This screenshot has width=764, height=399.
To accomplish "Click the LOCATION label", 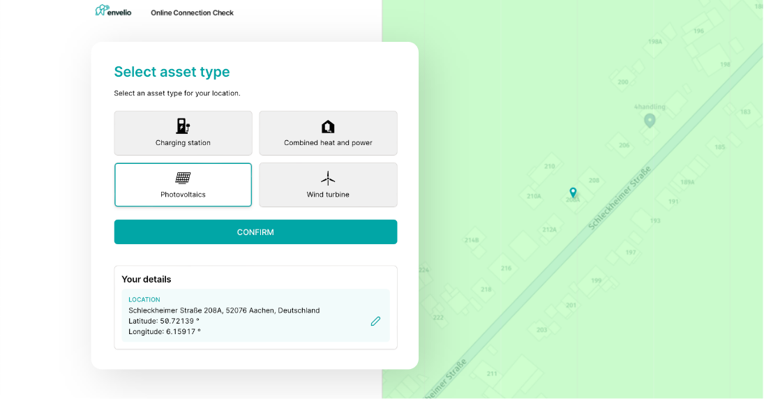I will [x=144, y=300].
